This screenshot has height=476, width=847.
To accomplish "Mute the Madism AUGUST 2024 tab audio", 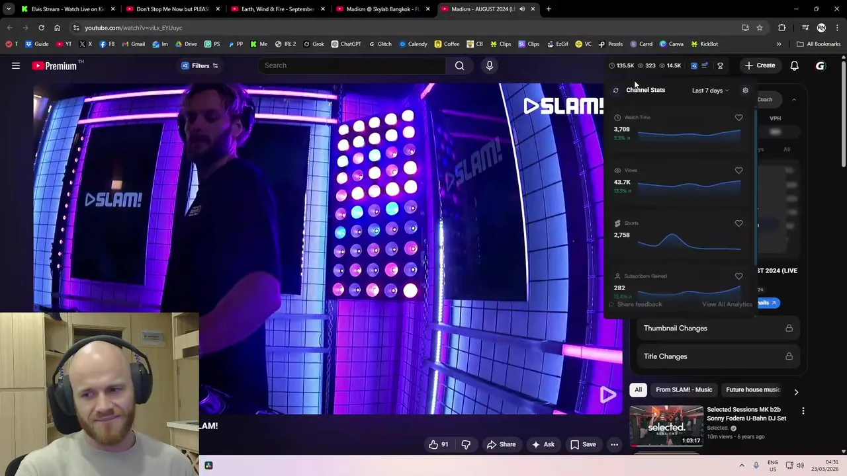I will (x=522, y=9).
